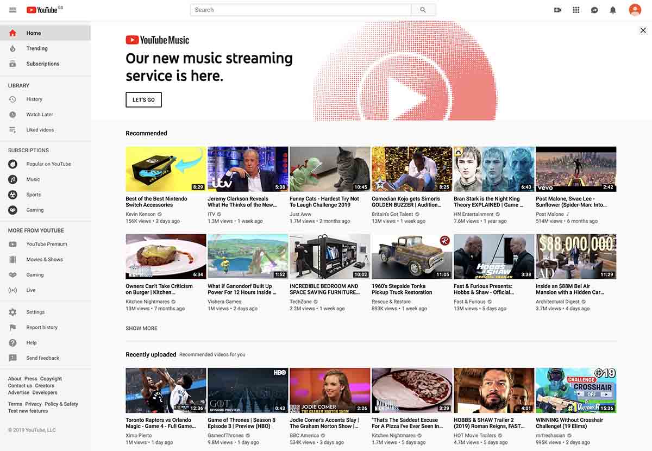Open Live under More From YouTube
The image size is (652, 451).
[x=32, y=290]
